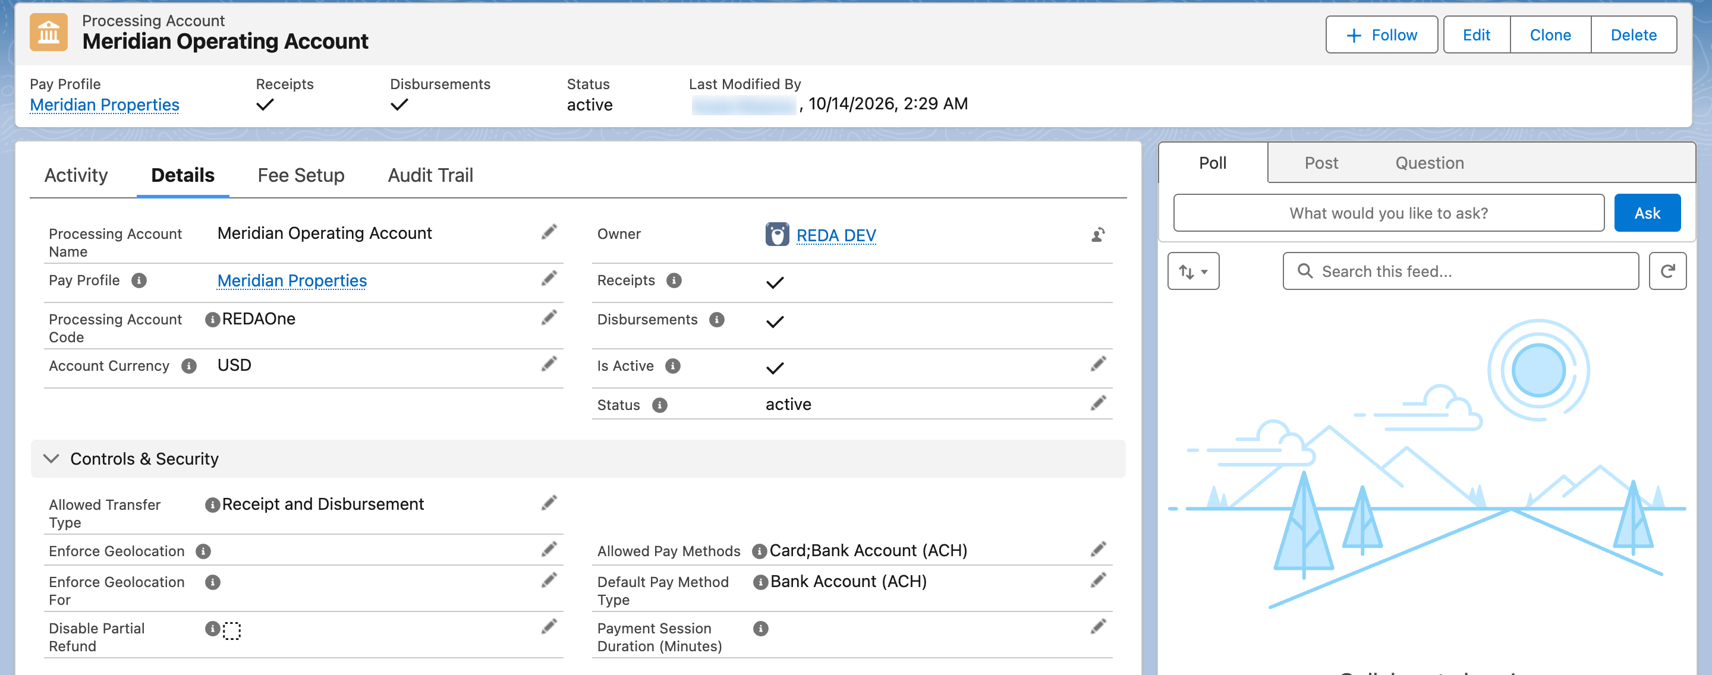Edit Status pencil icon
Screen dimensions: 1712x675
1098,403
